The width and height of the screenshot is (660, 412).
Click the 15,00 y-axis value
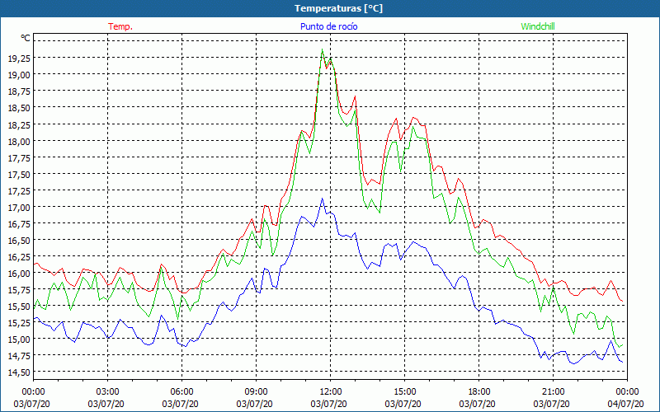pyautogui.click(x=19, y=339)
